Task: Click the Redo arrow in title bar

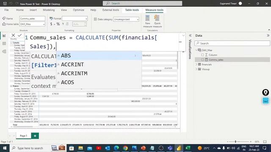Action: click(x=17, y=3)
